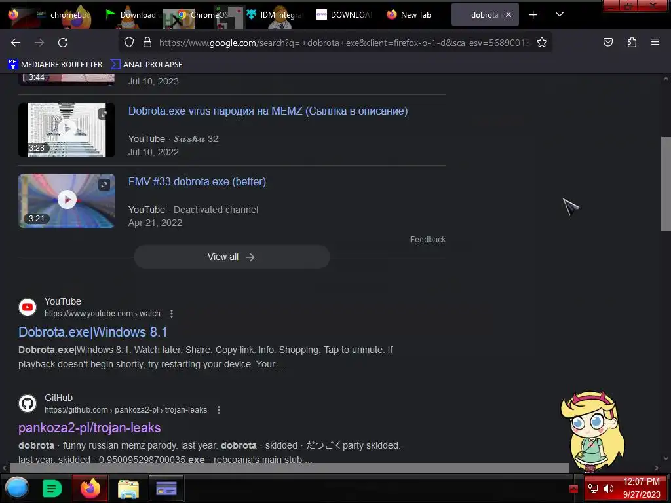
Task: Play the 3:28 video thumbnail
Action: (x=67, y=130)
